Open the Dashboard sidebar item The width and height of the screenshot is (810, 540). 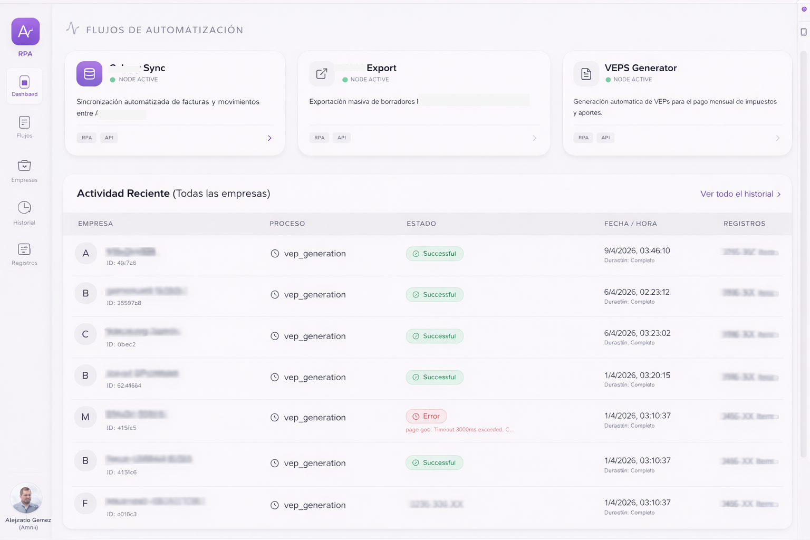click(24, 86)
